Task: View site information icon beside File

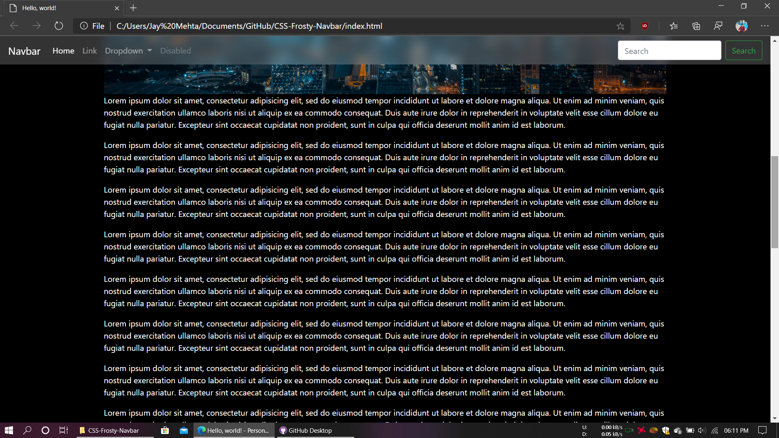Action: pyautogui.click(x=84, y=26)
